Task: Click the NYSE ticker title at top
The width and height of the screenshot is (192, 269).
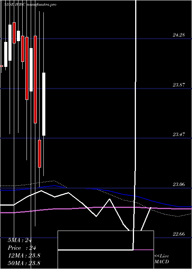Action: click(30, 5)
